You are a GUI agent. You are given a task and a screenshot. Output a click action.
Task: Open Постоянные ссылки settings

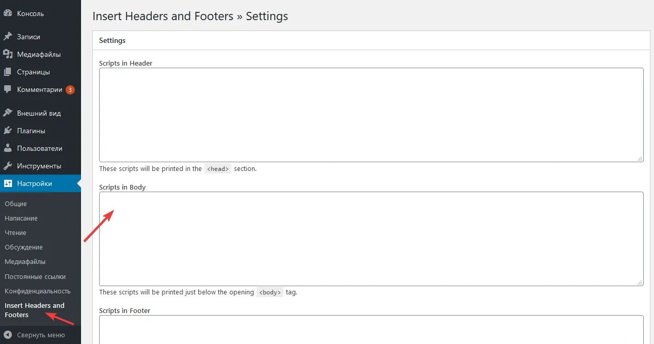coord(35,276)
